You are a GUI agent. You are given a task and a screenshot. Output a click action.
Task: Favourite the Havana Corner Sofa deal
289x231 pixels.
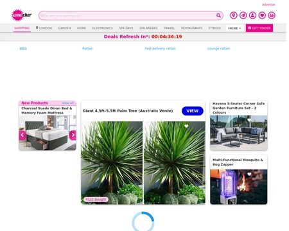249,120
